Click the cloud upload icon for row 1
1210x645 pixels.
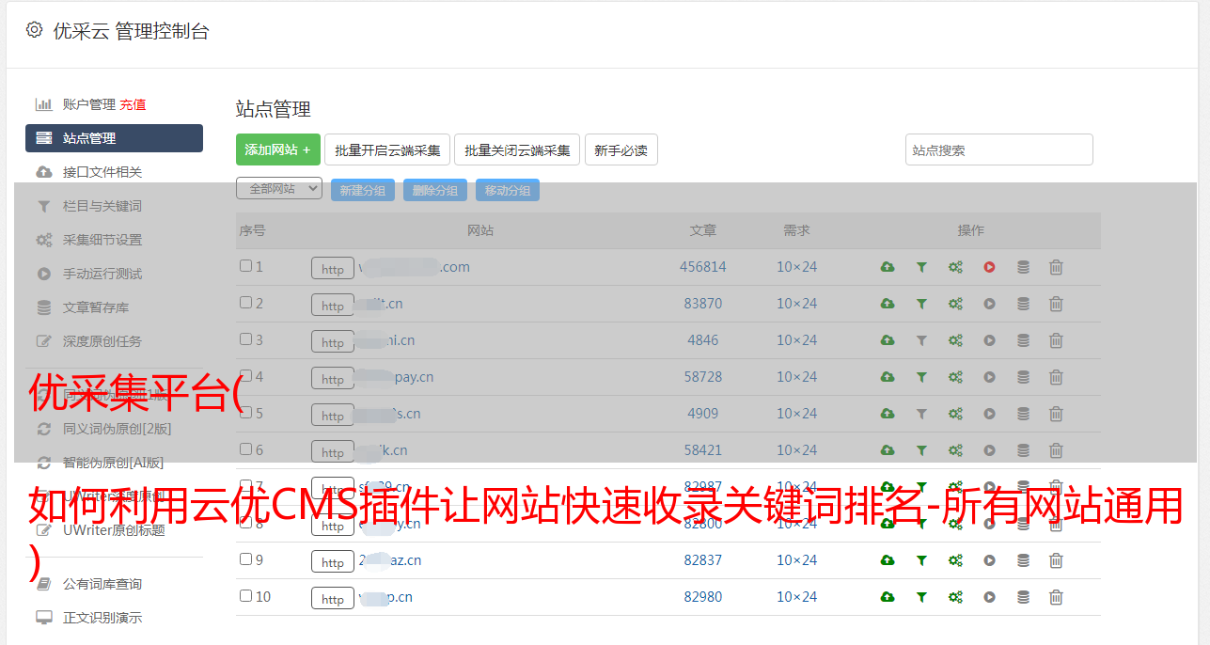[888, 267]
